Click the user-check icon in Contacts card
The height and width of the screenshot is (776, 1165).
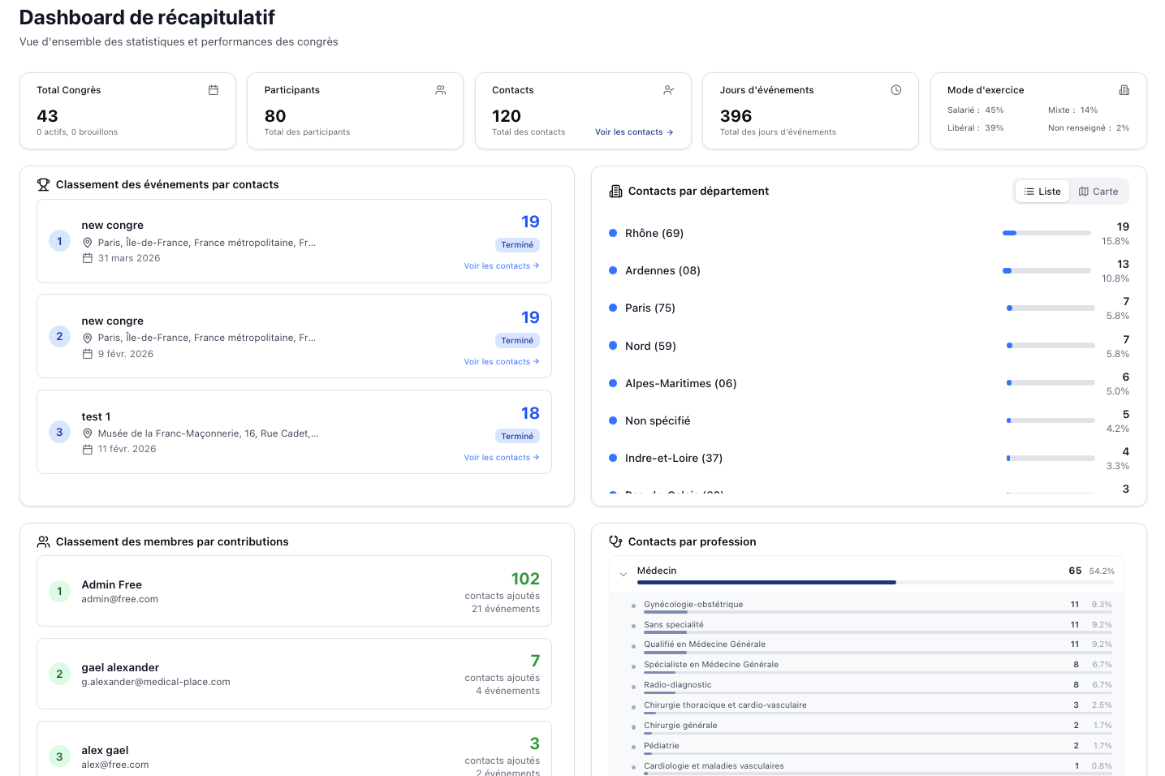(669, 90)
